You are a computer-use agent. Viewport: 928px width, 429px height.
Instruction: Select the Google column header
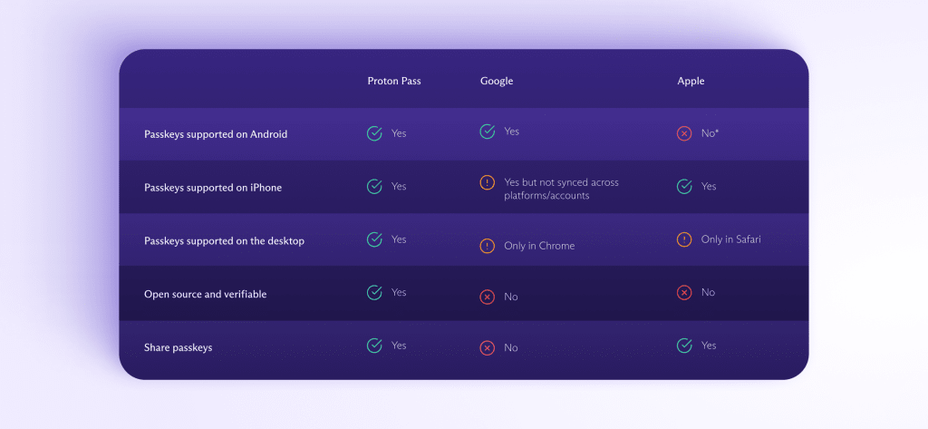tap(497, 81)
